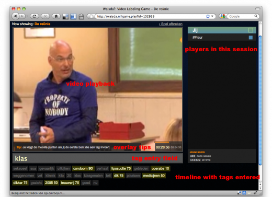Click the blue square beside #Fleur
The width and height of the screenshot is (272, 197).
click(x=251, y=38)
